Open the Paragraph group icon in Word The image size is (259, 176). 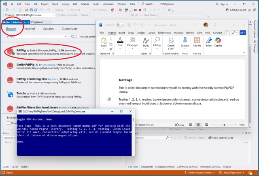[132, 40]
